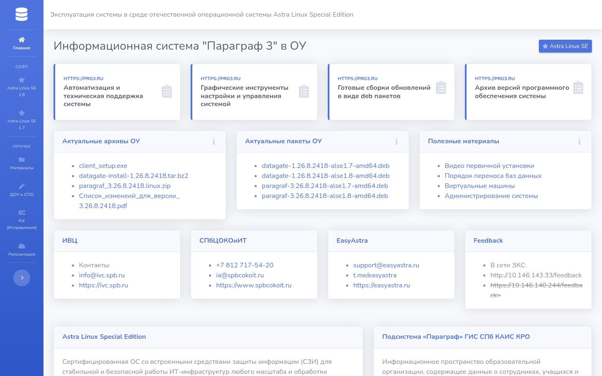Click Полезные материалы heading
Screen dimensions: 602x376
coord(464,141)
